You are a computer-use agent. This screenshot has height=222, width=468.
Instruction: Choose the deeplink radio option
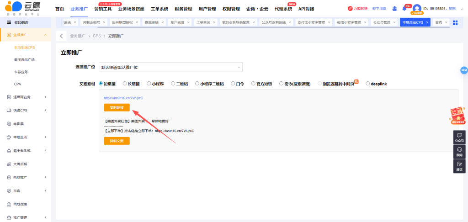coord(368,84)
